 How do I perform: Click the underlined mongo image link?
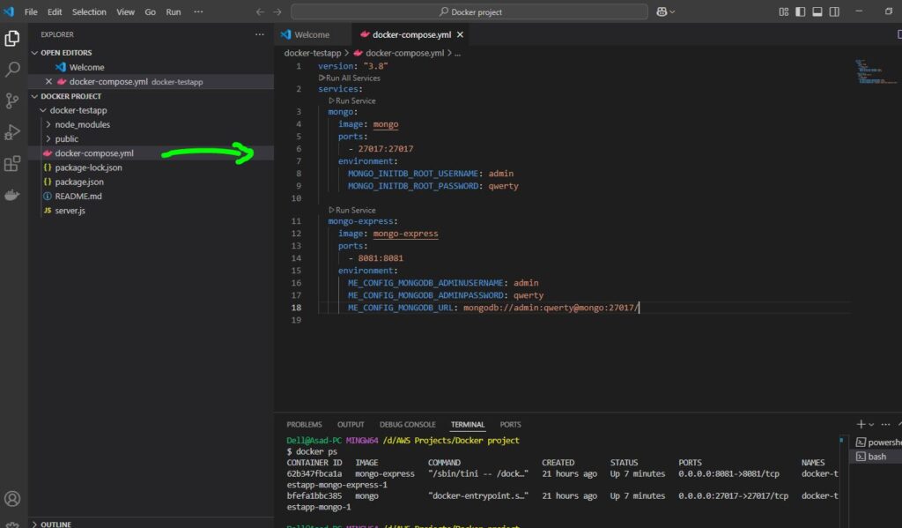click(x=386, y=124)
